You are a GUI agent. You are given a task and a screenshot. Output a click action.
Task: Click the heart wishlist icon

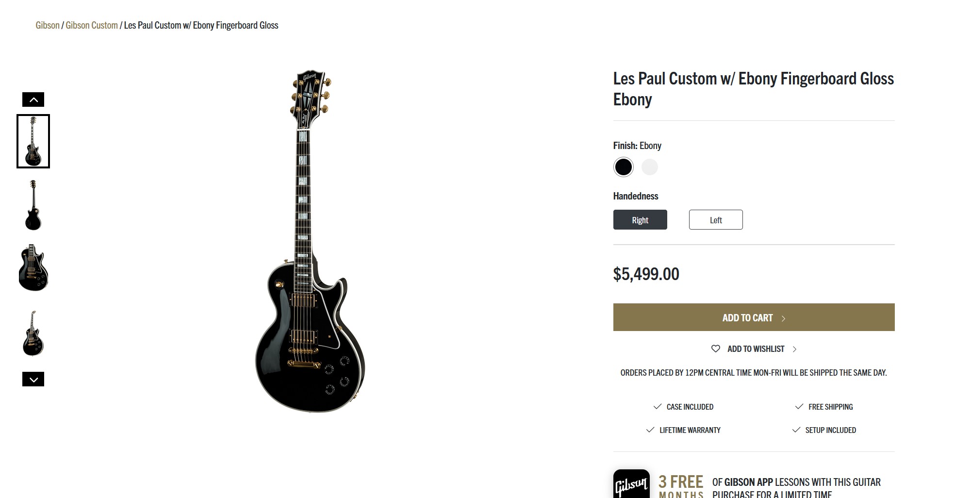715,349
